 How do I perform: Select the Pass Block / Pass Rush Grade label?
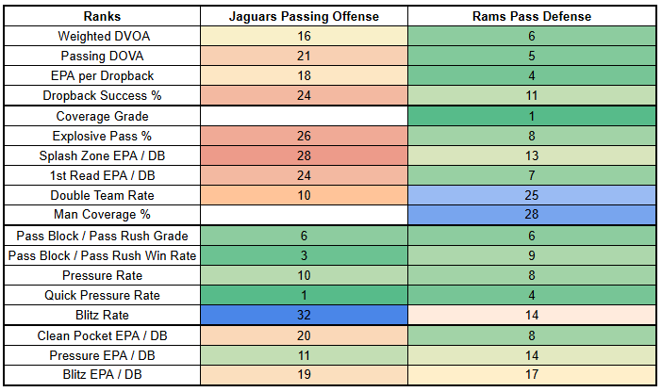click(x=99, y=237)
